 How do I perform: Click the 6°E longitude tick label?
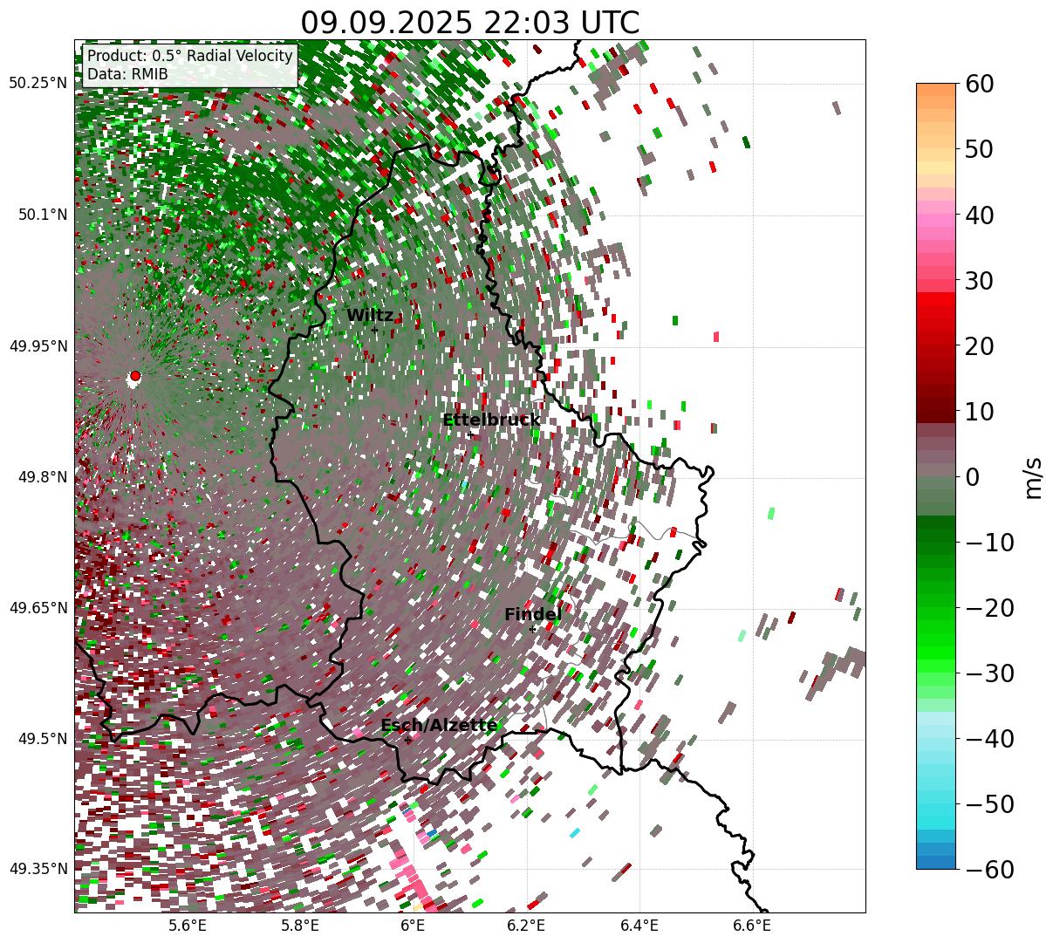[x=414, y=926]
